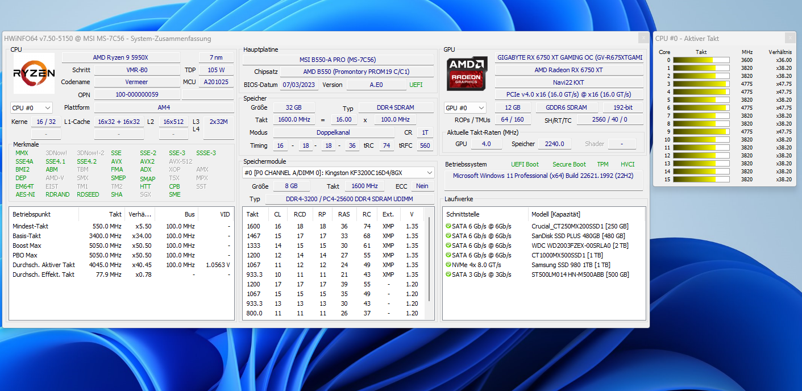Click the MSI B550-A PRO (MS-7C56) mainboard field
Image resolution: width=802 pixels, height=391 pixels.
[x=338, y=60]
